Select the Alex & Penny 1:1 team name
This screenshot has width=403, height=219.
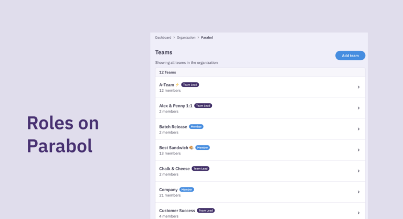click(176, 105)
